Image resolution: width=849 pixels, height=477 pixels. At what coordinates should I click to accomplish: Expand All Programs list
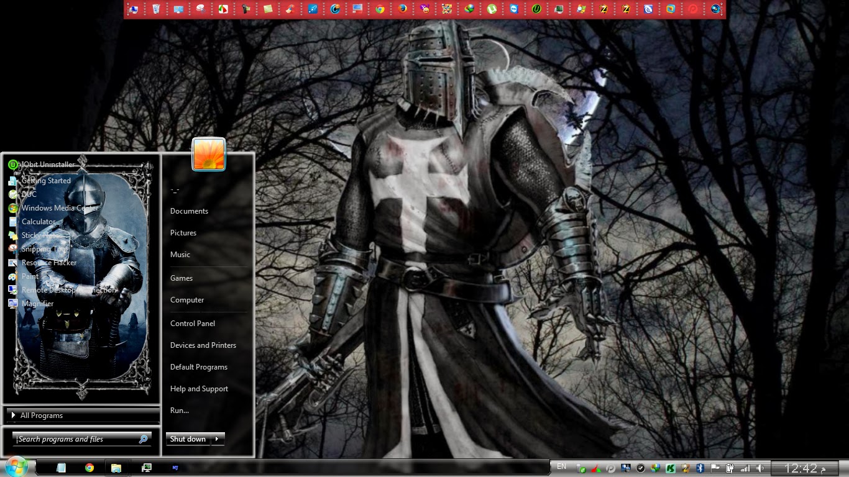[83, 416]
